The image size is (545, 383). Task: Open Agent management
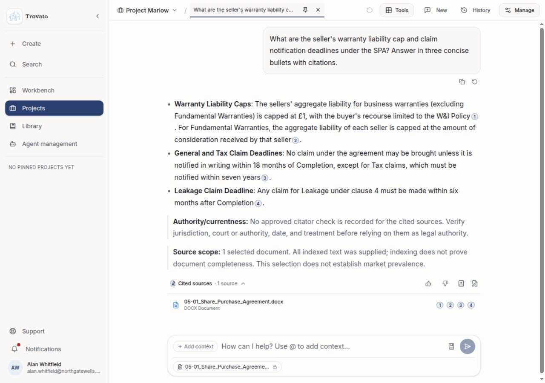(54, 144)
